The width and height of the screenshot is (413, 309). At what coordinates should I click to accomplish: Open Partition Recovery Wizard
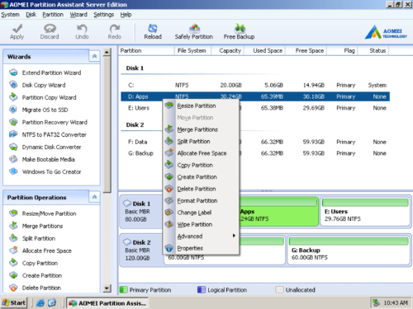[48, 122]
